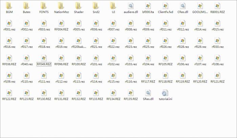Select the RF130.REZ file icon
This screenshot has width=237, height=138.
(x=44, y=93)
